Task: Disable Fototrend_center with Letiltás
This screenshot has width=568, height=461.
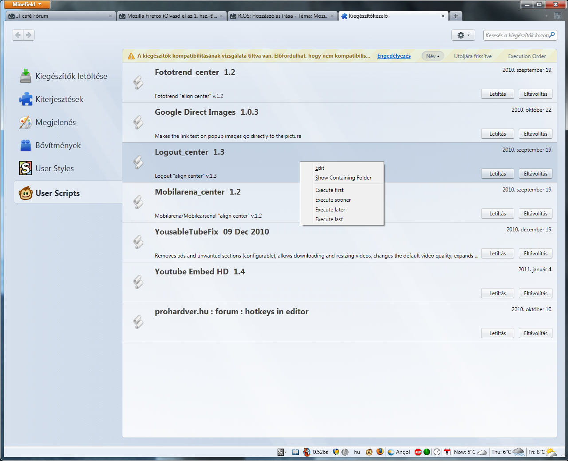Action: point(497,94)
